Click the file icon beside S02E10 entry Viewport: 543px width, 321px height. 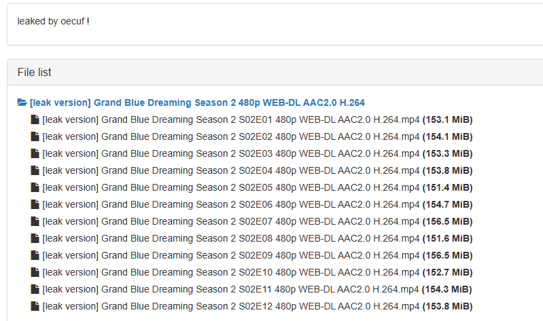point(35,272)
